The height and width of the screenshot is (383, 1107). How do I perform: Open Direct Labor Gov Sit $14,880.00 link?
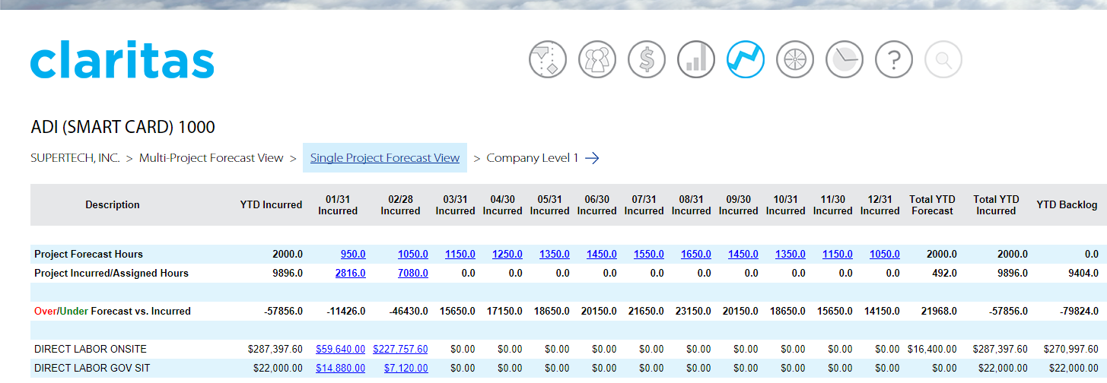pos(340,369)
